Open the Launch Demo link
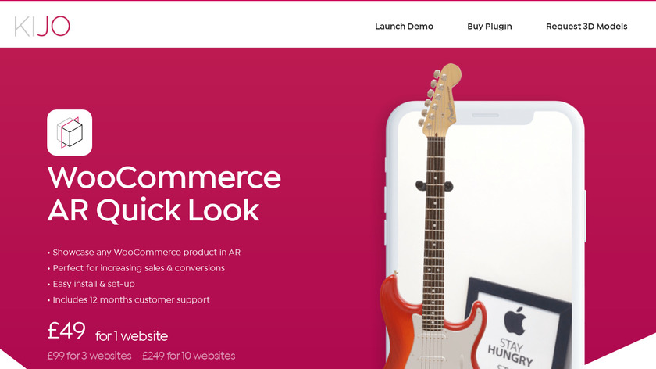 point(404,27)
